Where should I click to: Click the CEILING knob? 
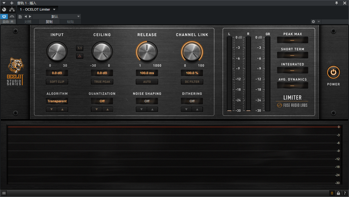click(102, 52)
